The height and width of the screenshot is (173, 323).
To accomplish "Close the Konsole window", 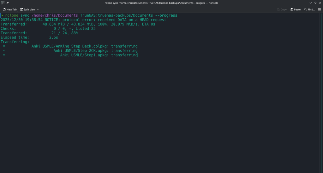I will point(320,3).
